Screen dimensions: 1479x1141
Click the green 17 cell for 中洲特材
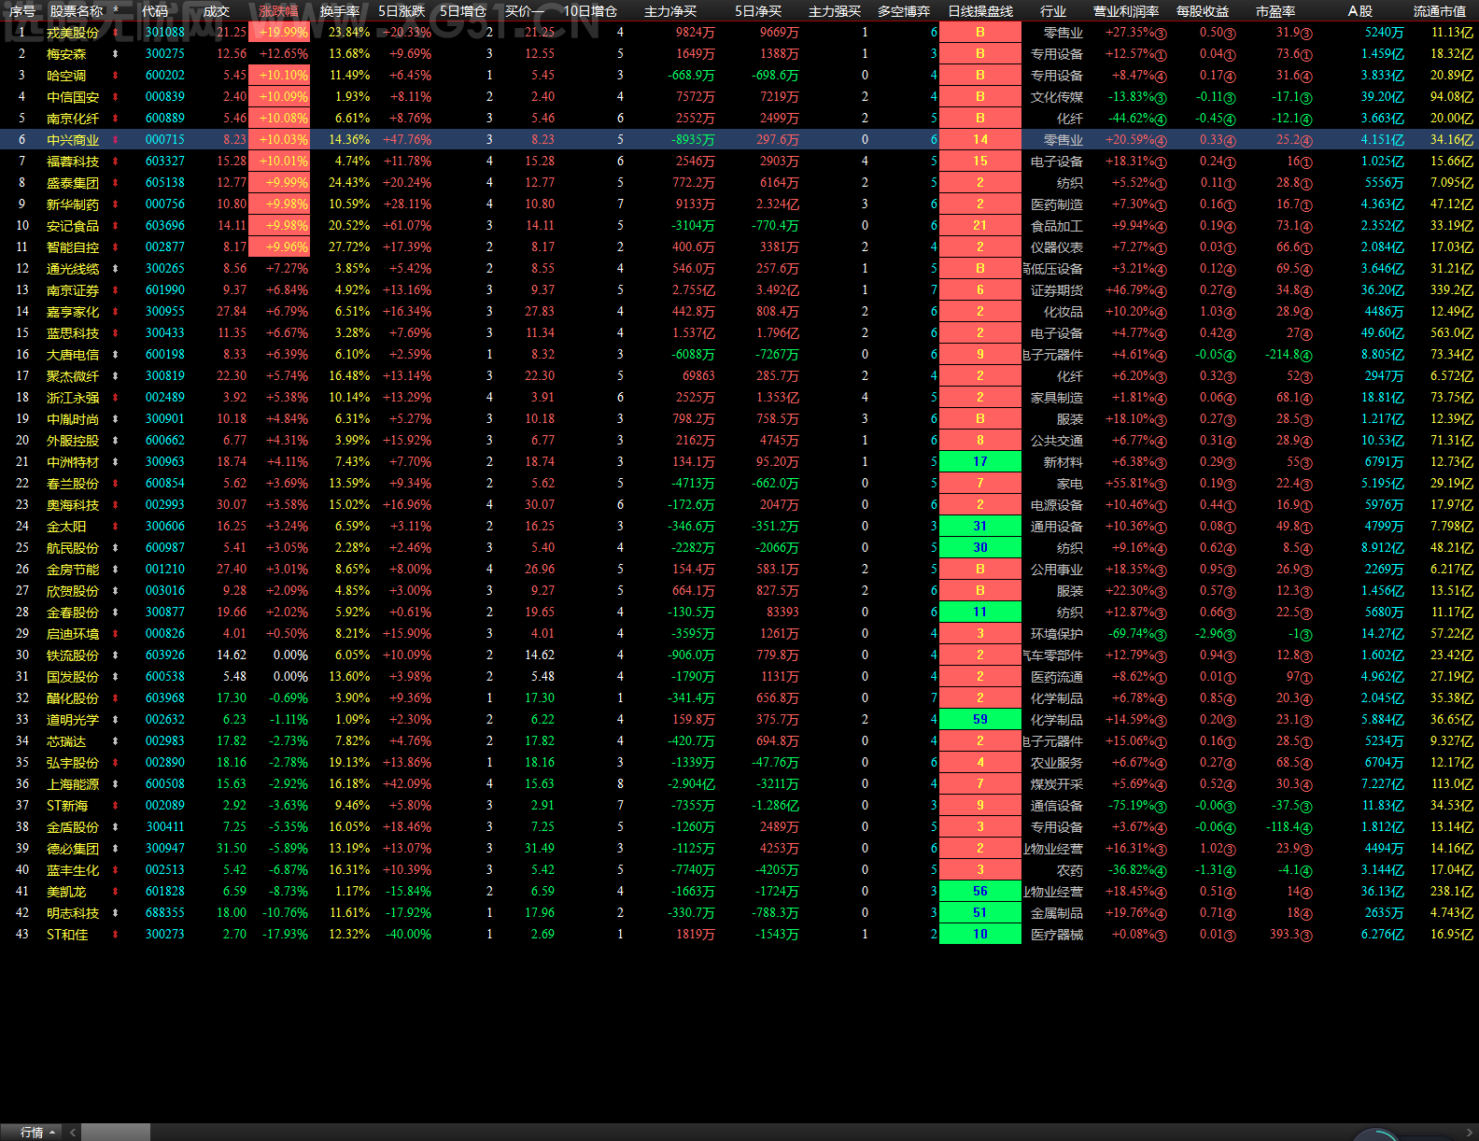point(980,462)
